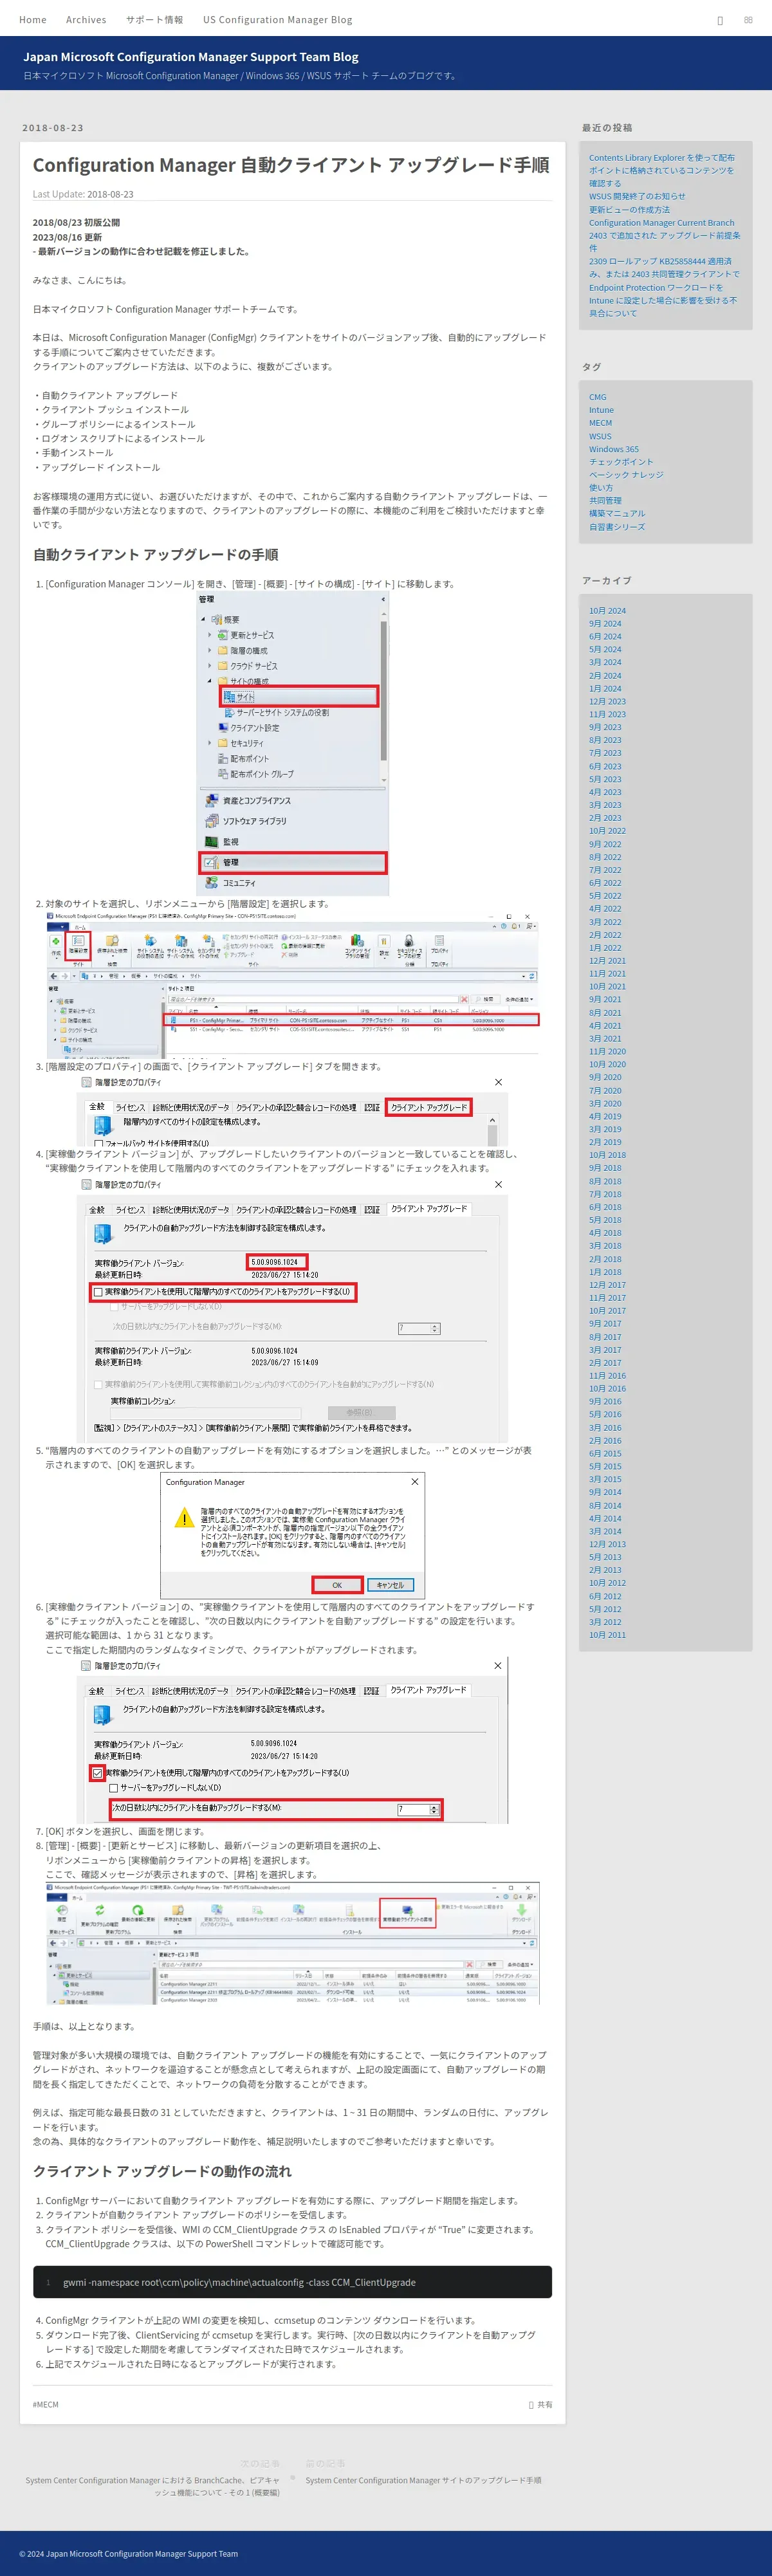The width and height of the screenshot is (772, 2576).
Task: Open the 10月 2012 archive
Action: (x=607, y=1584)
